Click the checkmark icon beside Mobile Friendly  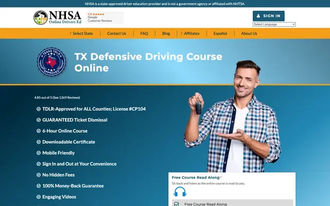39,153
